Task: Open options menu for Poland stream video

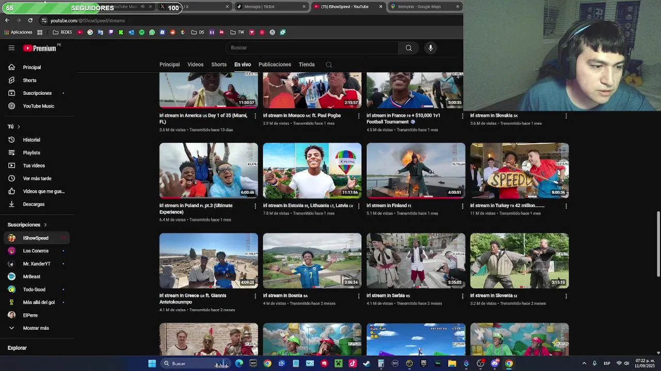Action: pos(255,206)
